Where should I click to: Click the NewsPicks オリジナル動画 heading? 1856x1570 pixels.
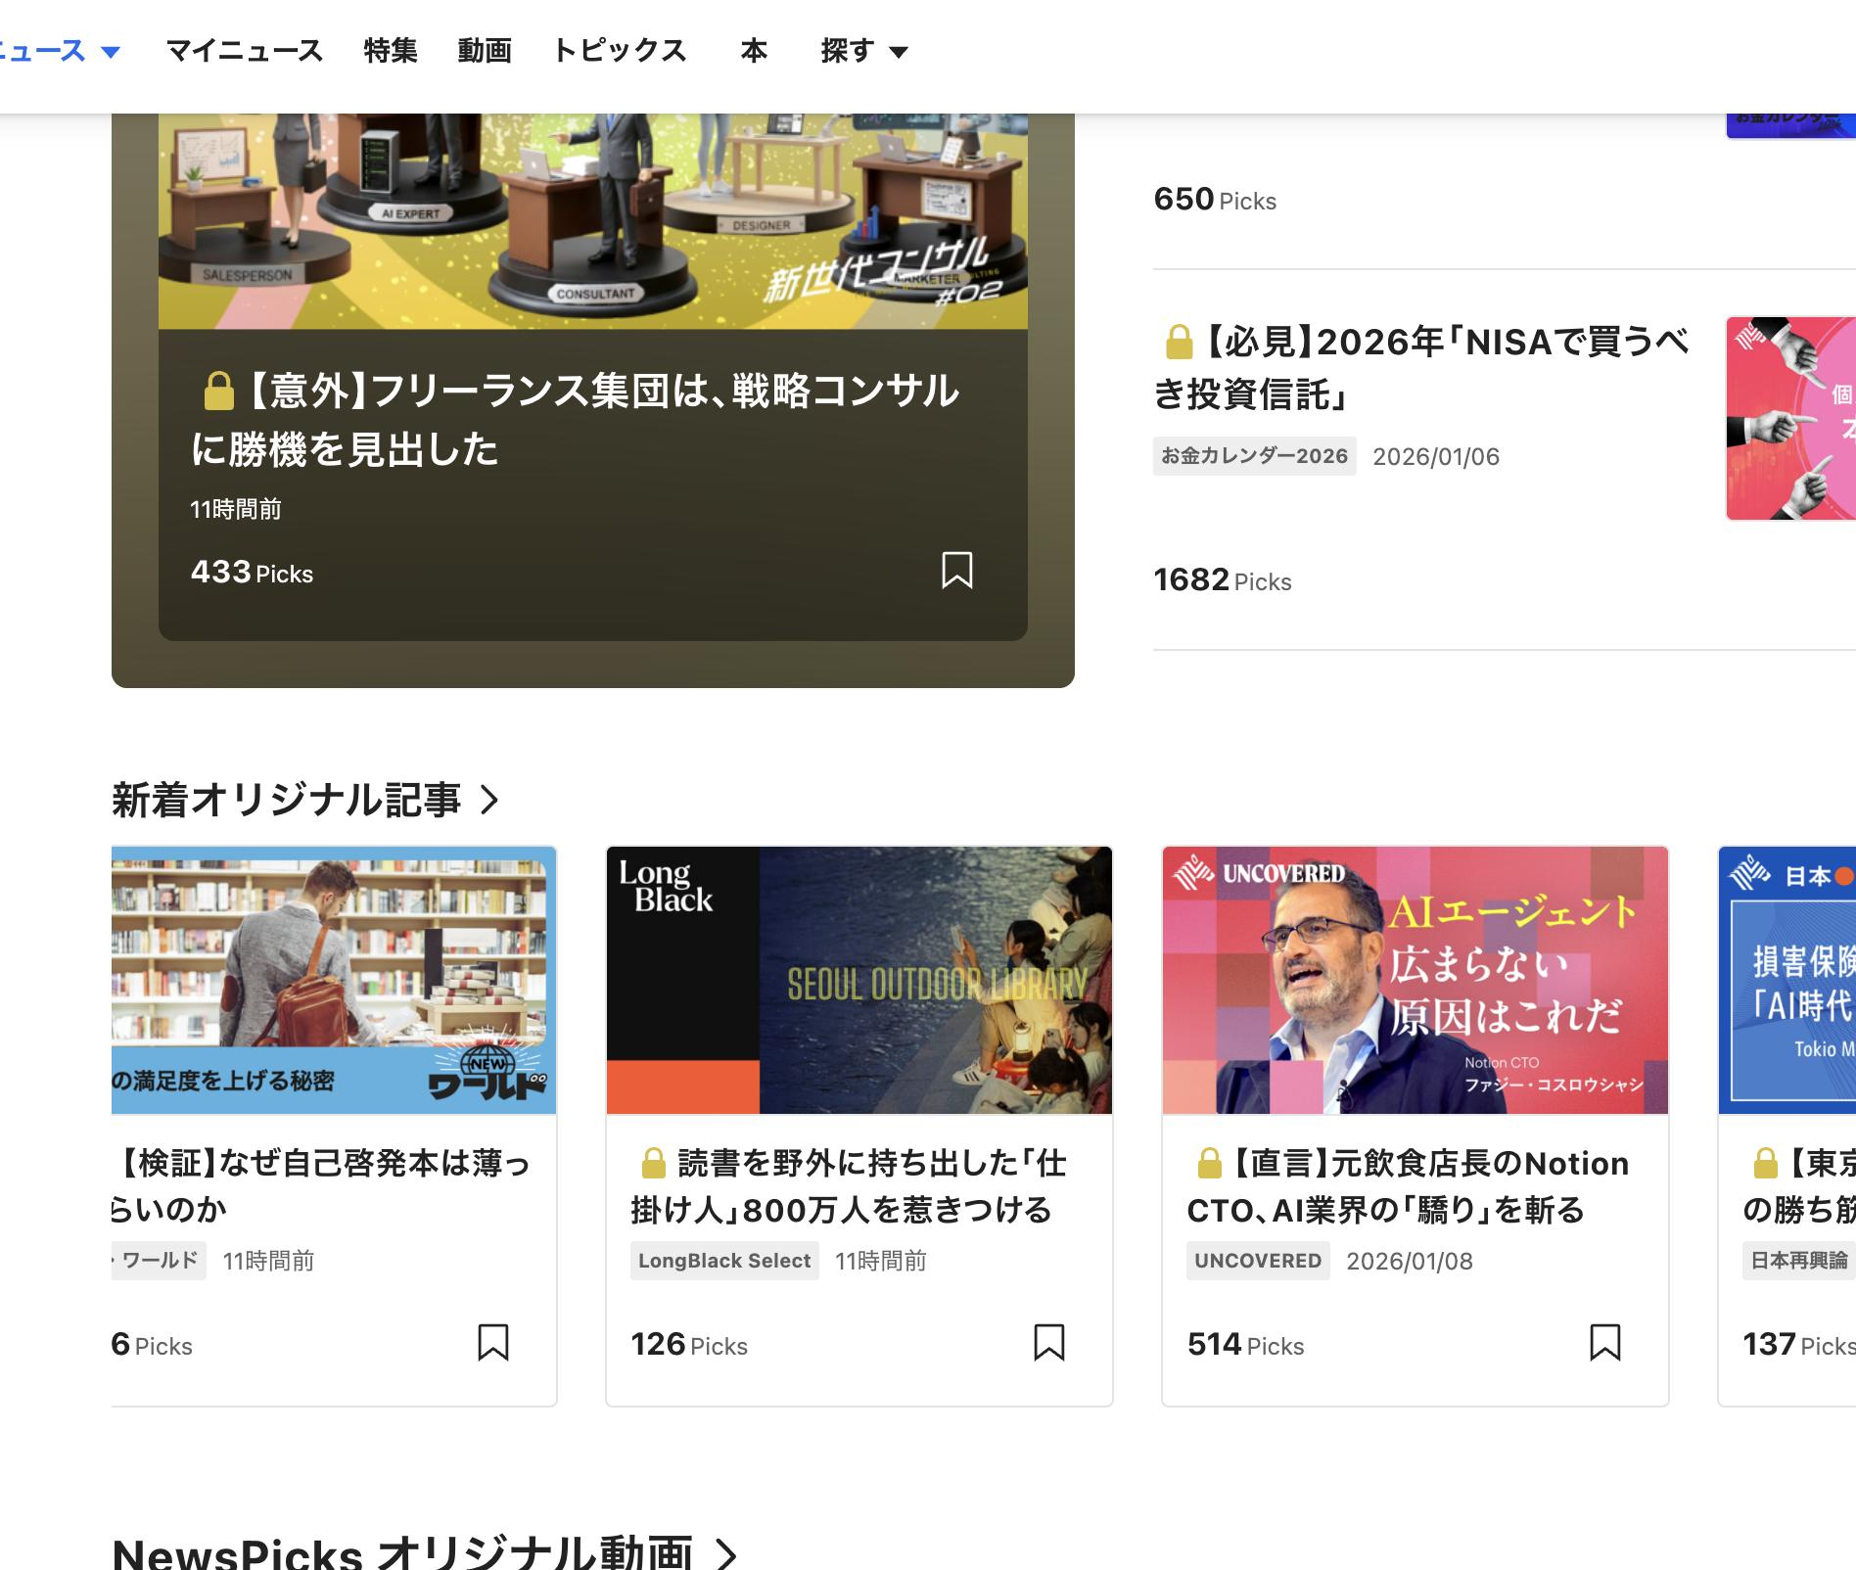coord(402,1554)
